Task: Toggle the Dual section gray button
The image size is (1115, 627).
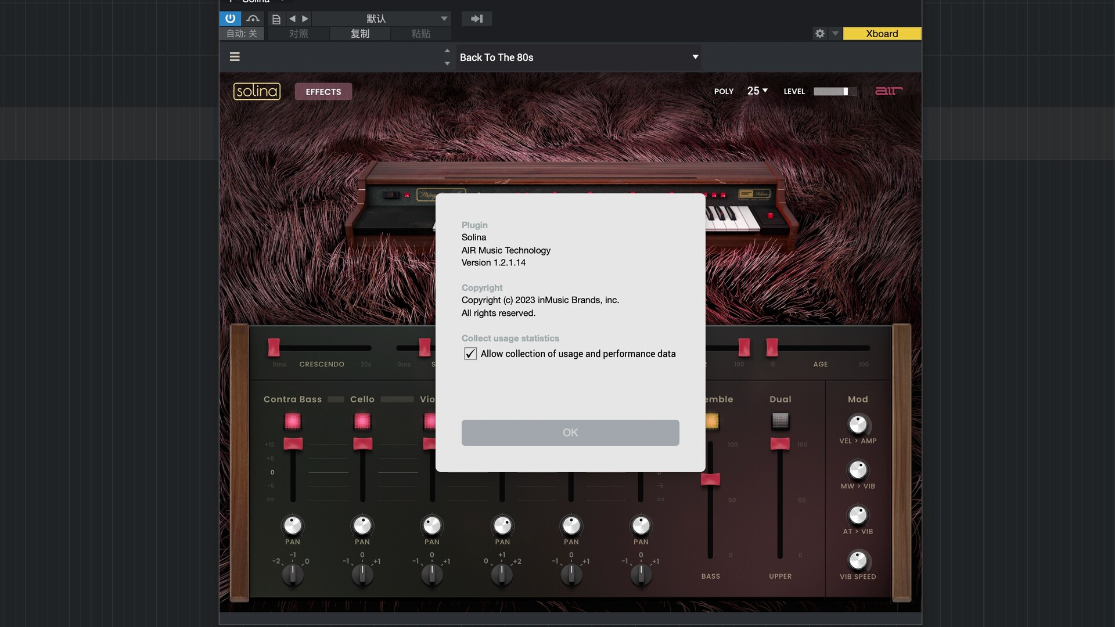Action: point(780,420)
